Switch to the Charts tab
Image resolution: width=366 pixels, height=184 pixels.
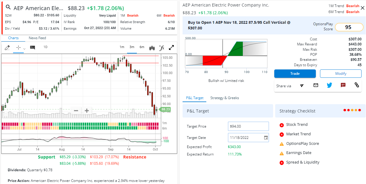click(13, 38)
